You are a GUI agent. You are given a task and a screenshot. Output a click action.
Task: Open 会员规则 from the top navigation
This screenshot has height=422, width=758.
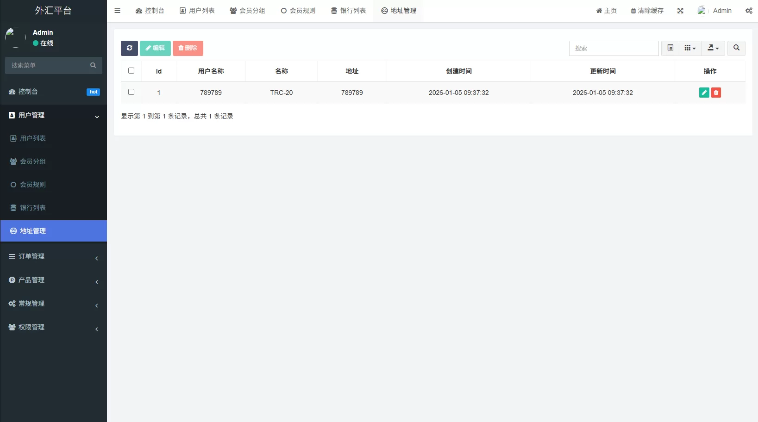pyautogui.click(x=298, y=10)
